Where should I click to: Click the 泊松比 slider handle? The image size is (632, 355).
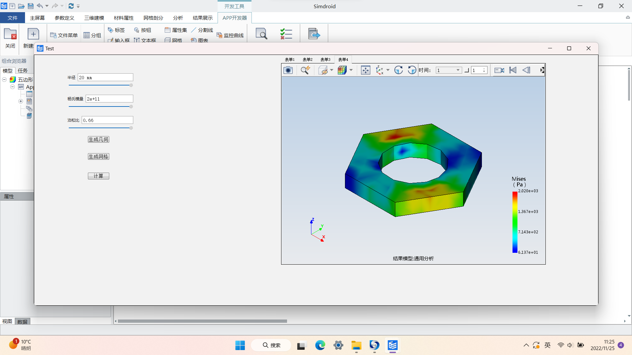click(x=131, y=128)
